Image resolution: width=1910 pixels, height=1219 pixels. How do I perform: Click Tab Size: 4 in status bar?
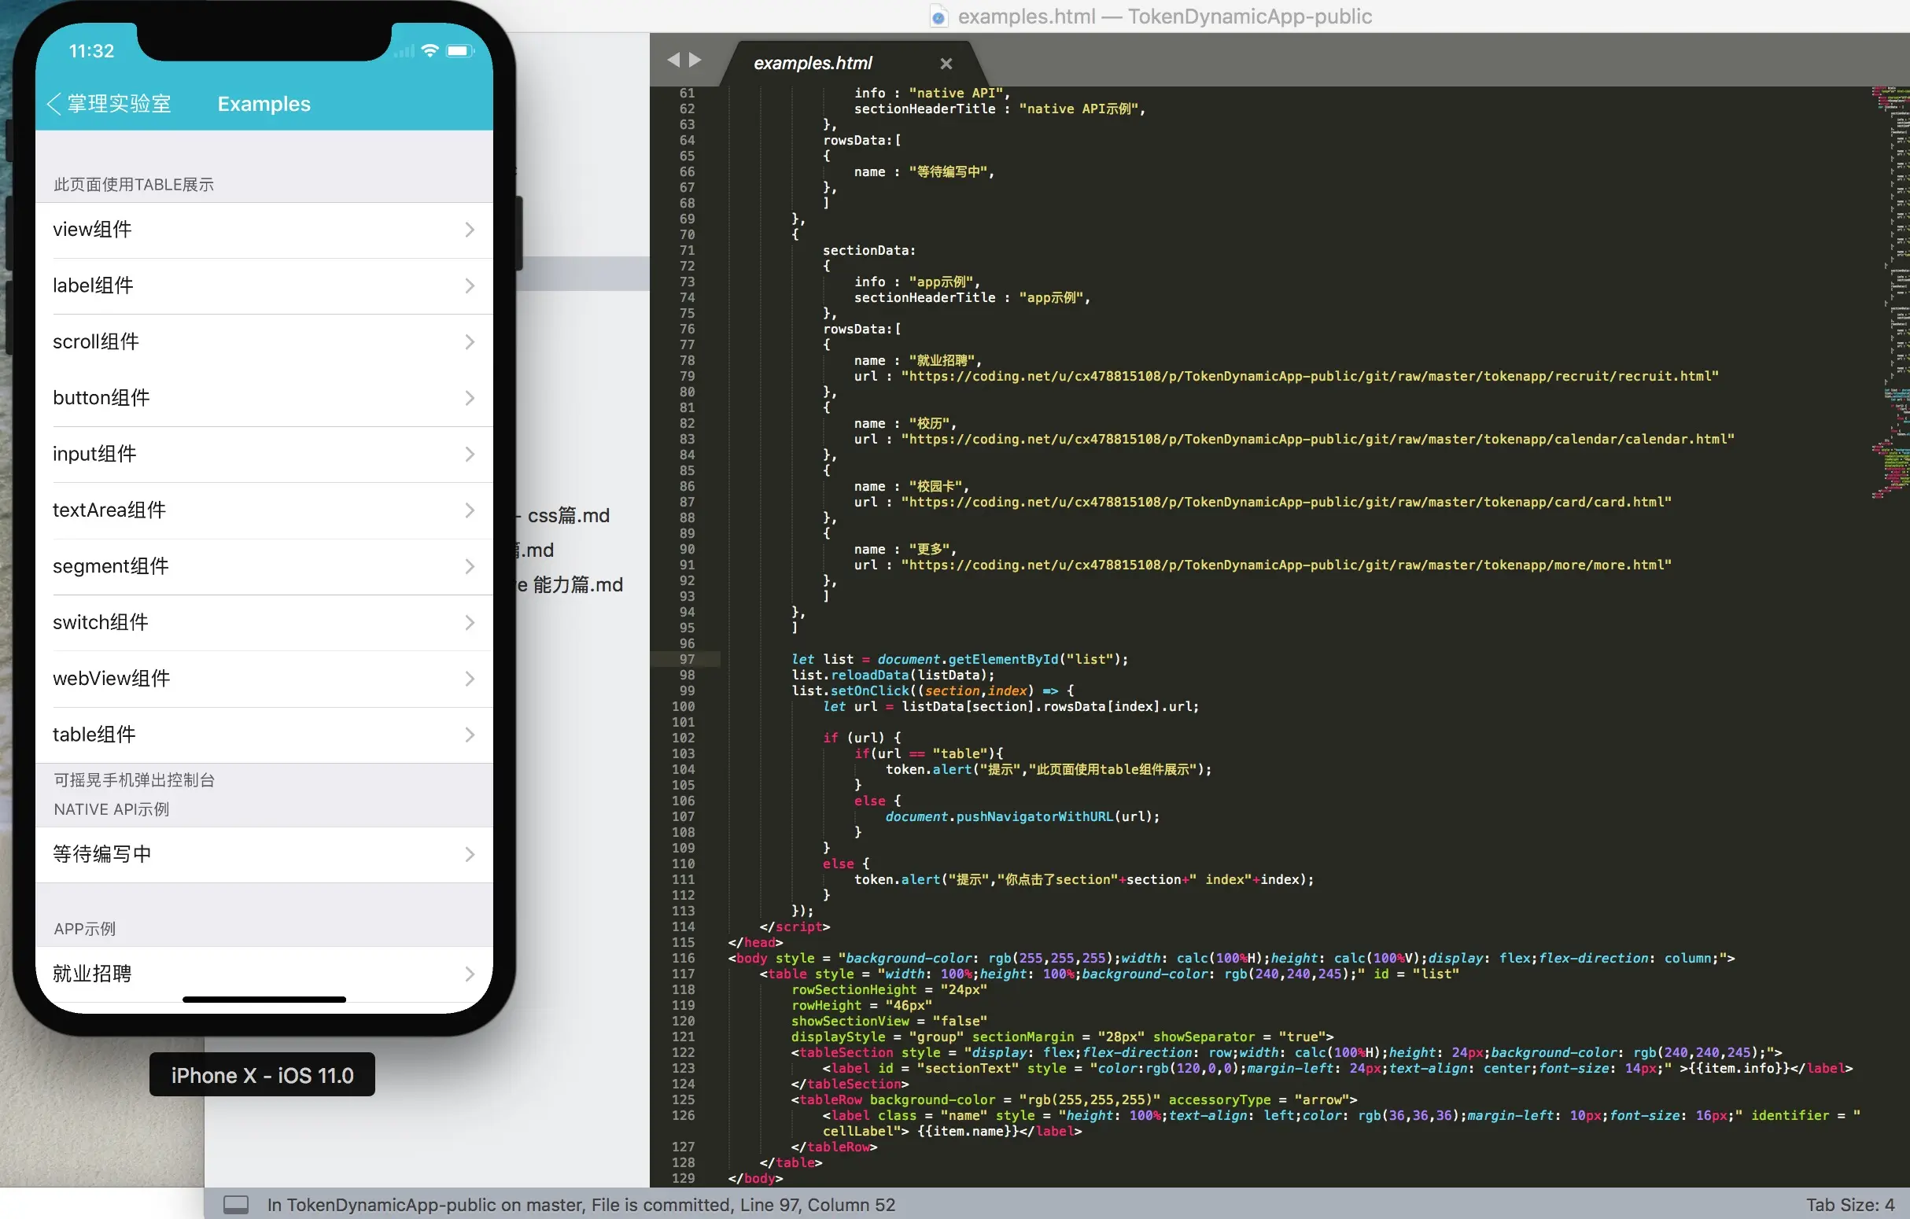click(1849, 1205)
